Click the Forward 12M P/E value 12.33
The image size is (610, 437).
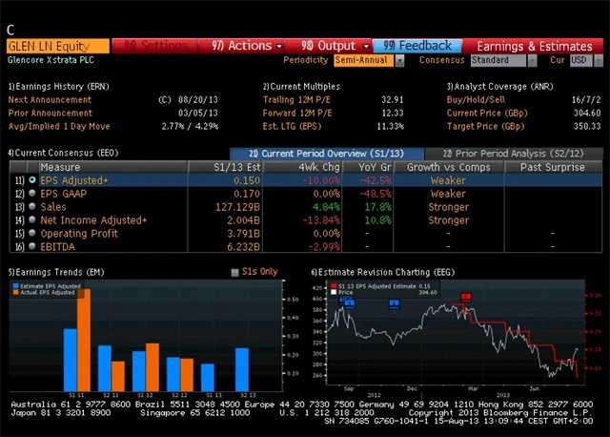(x=392, y=113)
